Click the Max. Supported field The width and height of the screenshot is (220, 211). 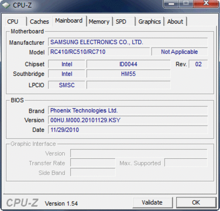pos(186,163)
